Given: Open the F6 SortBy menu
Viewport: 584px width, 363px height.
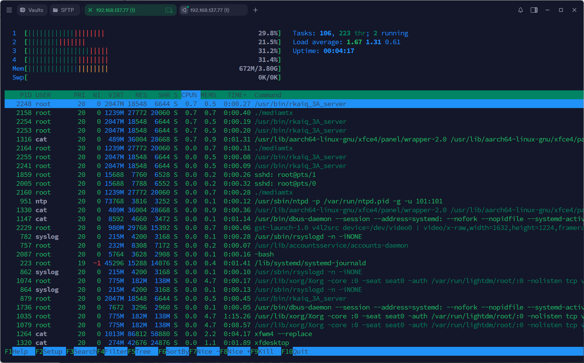Looking at the screenshot, I should tap(177, 351).
